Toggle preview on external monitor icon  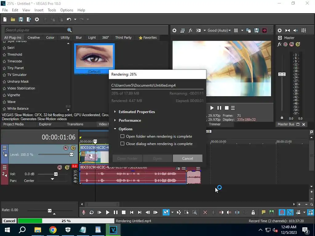click(x=182, y=30)
